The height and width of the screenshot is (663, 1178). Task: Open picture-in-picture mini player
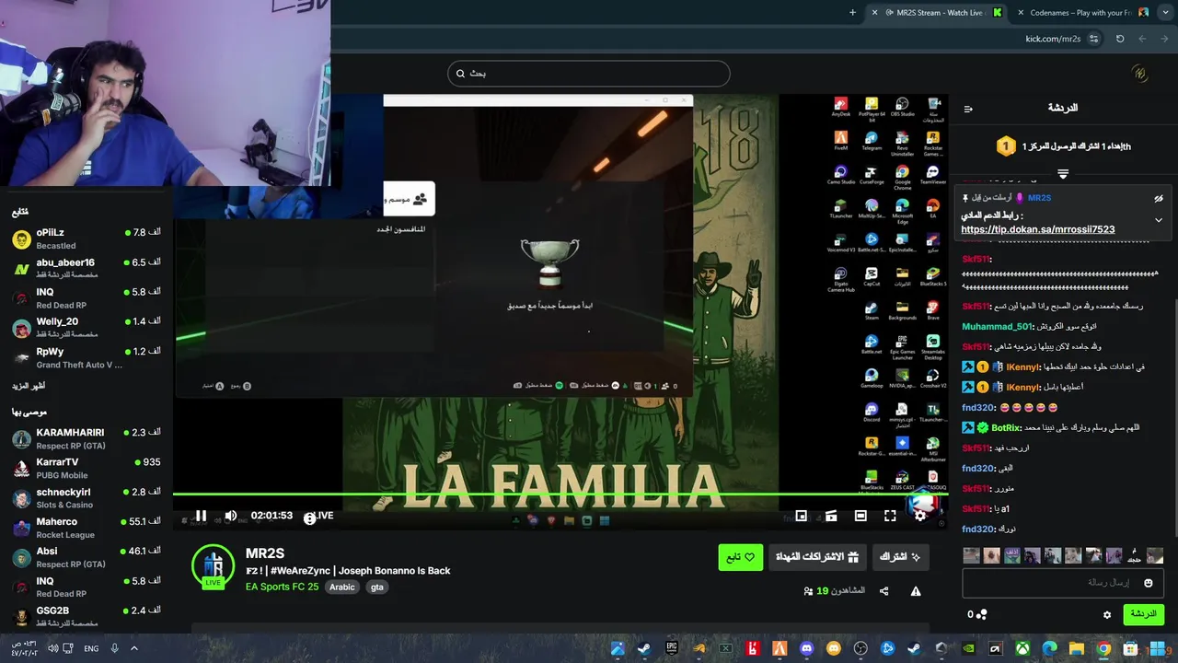(x=802, y=516)
